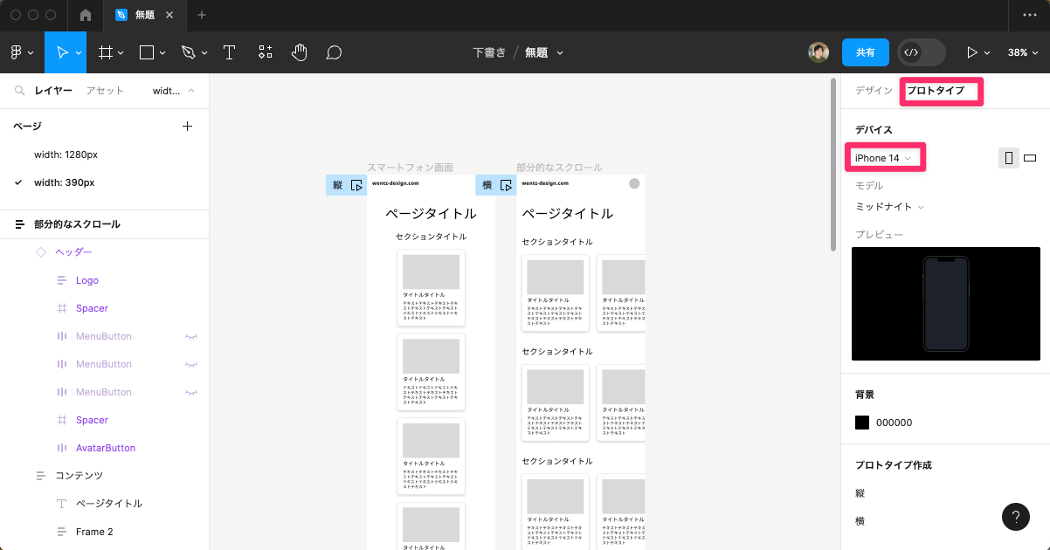This screenshot has height=550, width=1050.
Task: Open the Figma main menu icon
Action: click(x=16, y=52)
